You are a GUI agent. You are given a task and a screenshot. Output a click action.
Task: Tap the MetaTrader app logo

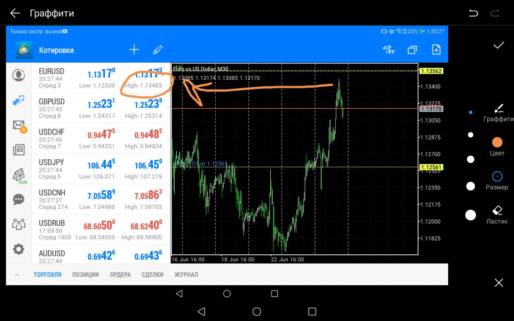coord(24,50)
